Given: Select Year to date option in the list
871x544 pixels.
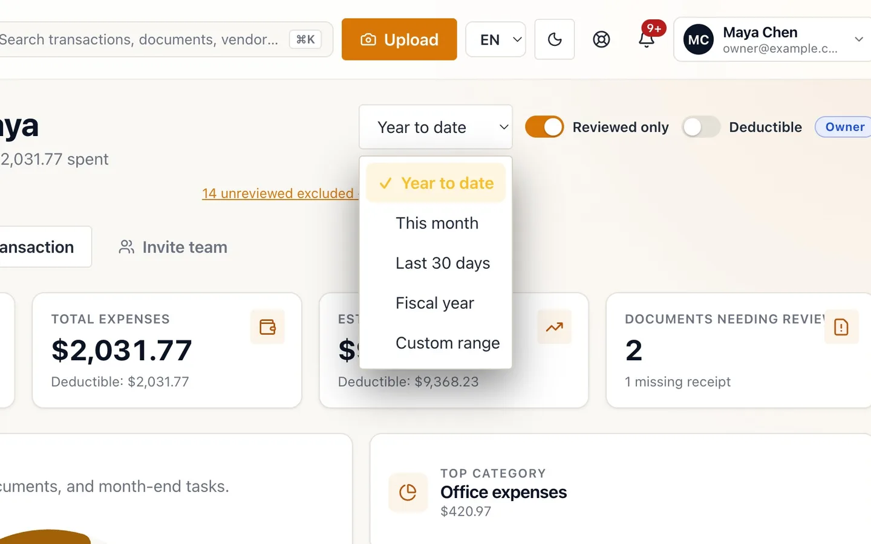Looking at the screenshot, I should pos(435,183).
